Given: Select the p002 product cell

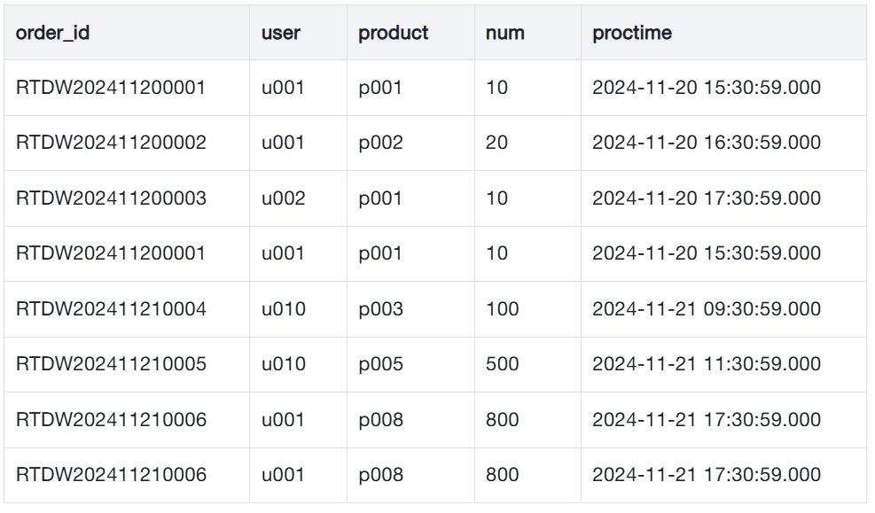Looking at the screenshot, I should [x=380, y=143].
